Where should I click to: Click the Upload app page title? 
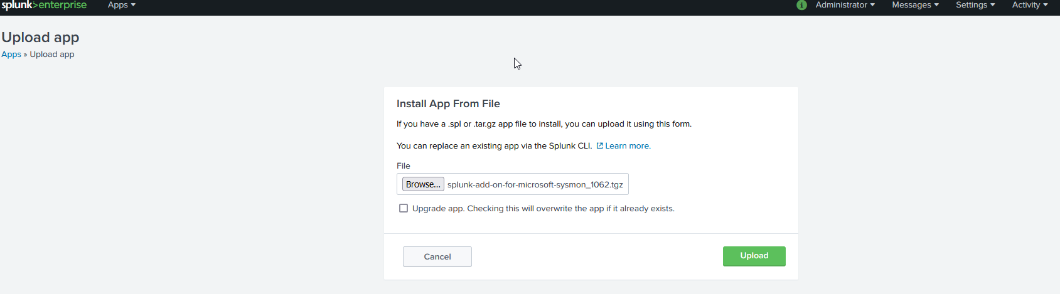40,38
